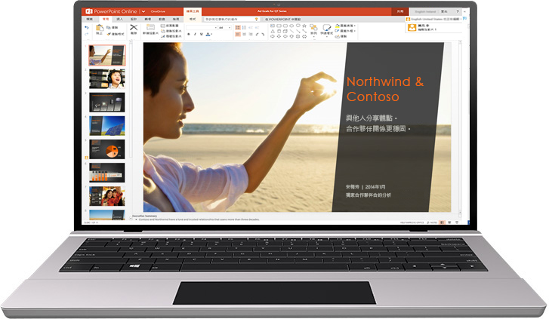549x319 pixels.
Task: Click the decrease indent icon
Action: (251, 27)
